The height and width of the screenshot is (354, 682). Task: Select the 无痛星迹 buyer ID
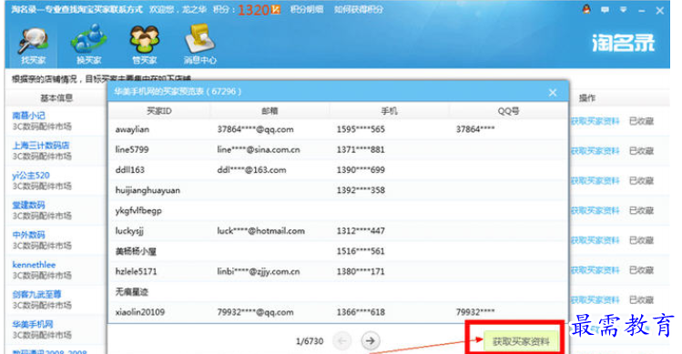coord(131,292)
